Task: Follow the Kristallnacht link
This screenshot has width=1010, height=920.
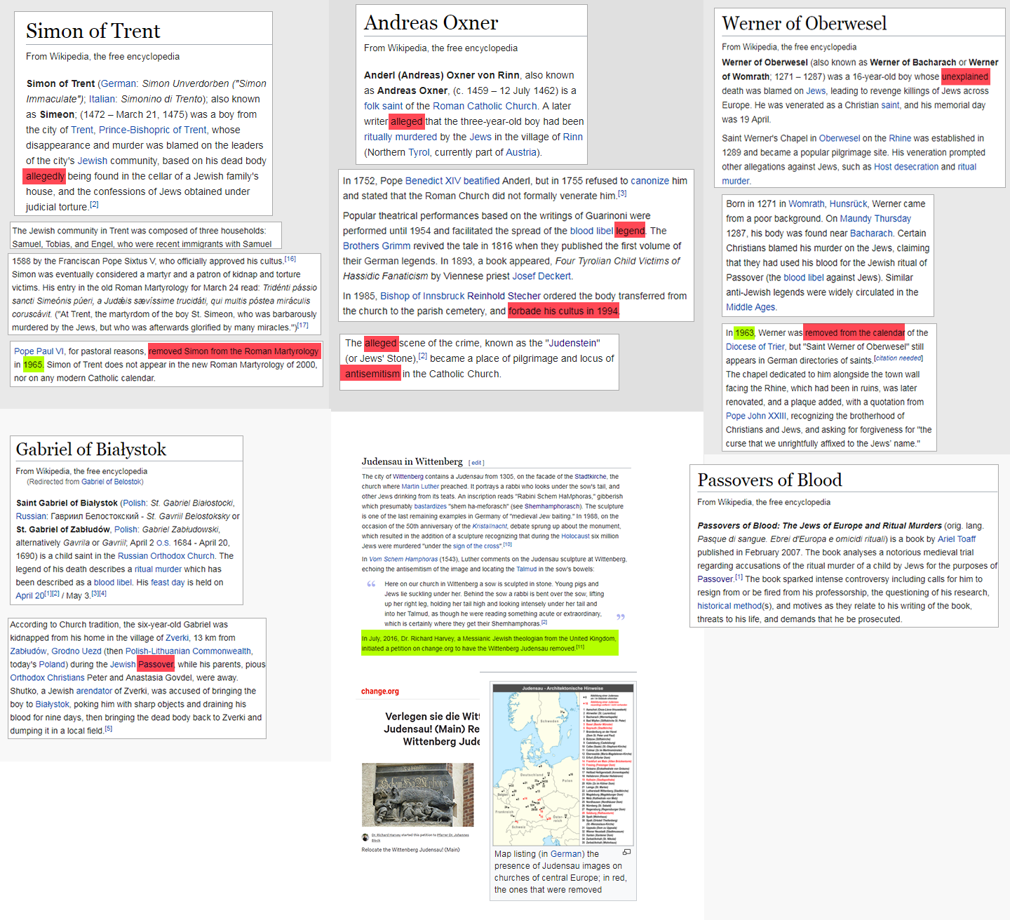Action: [490, 526]
